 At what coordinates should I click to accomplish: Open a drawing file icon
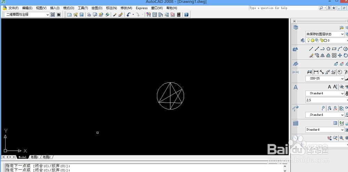pyautogui.click(x=76, y=15)
